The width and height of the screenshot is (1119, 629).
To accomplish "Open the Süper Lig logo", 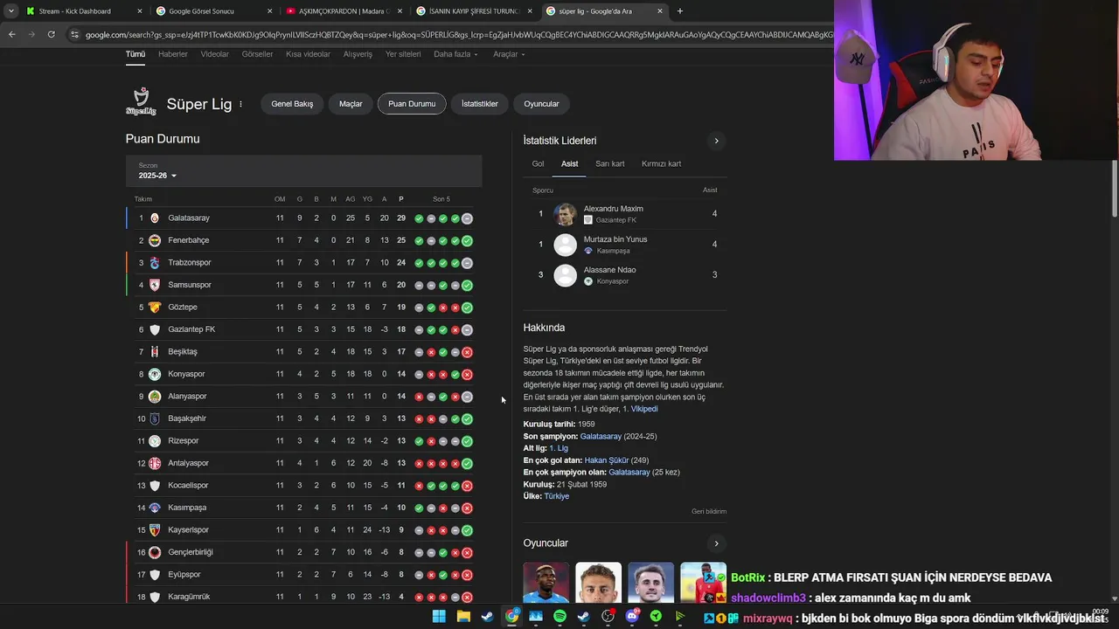I will click(x=141, y=103).
